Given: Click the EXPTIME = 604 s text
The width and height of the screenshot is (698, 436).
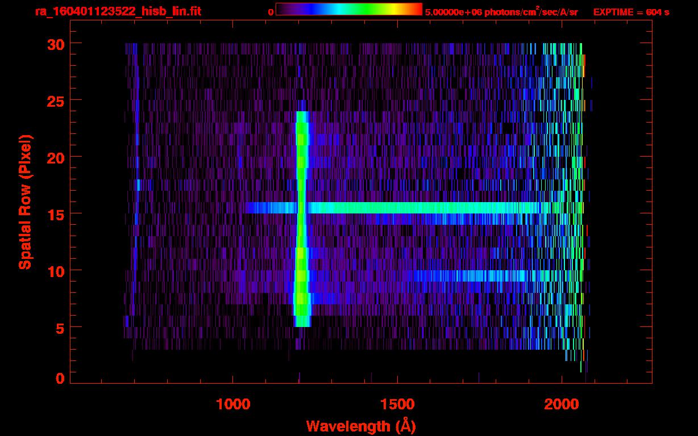Looking at the screenshot, I should click(x=631, y=12).
